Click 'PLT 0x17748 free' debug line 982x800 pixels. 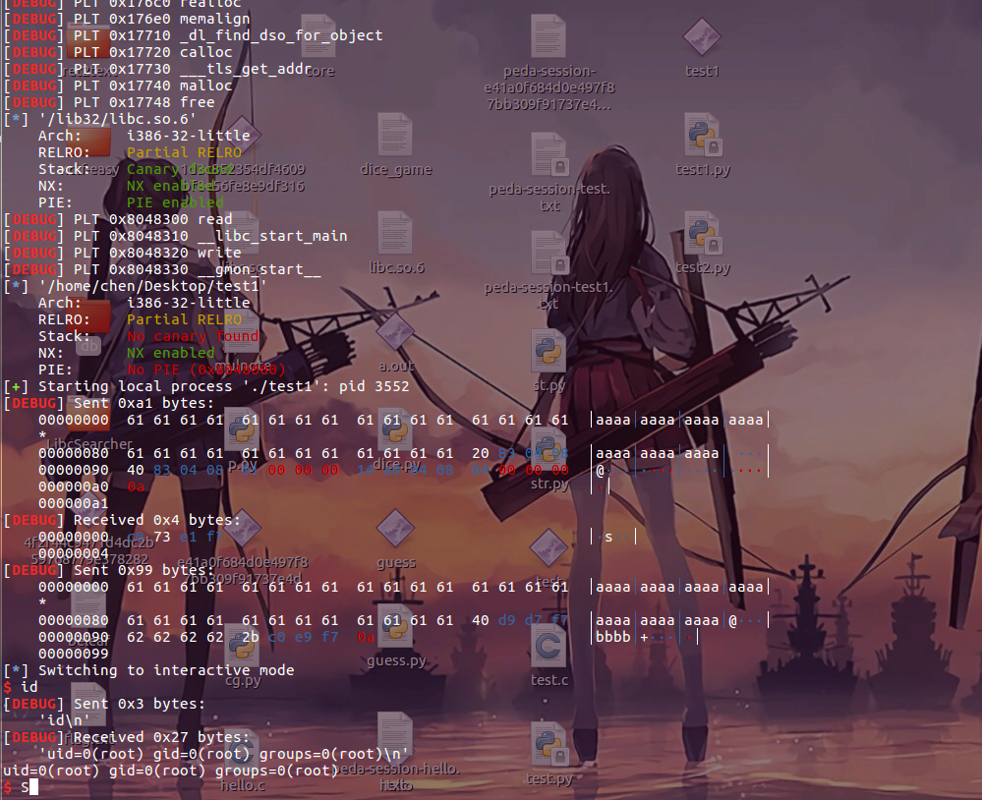point(109,102)
